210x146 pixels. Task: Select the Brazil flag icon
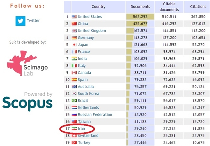click(74, 101)
